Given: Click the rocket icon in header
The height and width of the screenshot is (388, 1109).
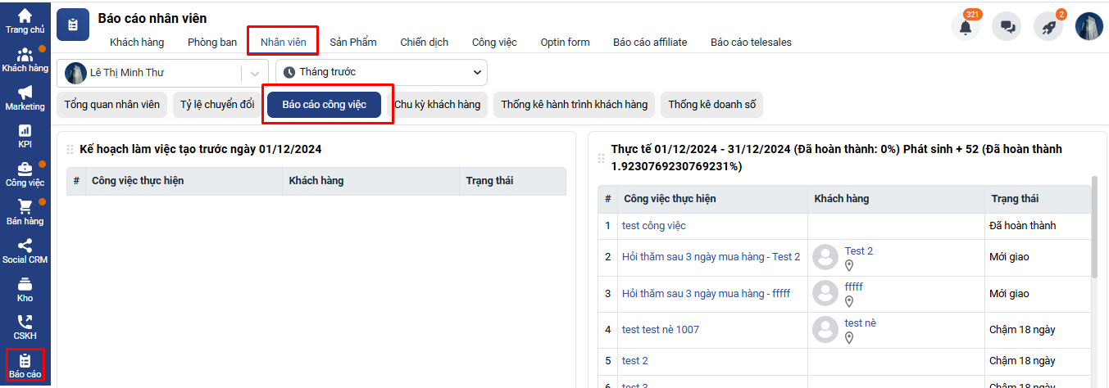Looking at the screenshot, I should tap(1048, 26).
